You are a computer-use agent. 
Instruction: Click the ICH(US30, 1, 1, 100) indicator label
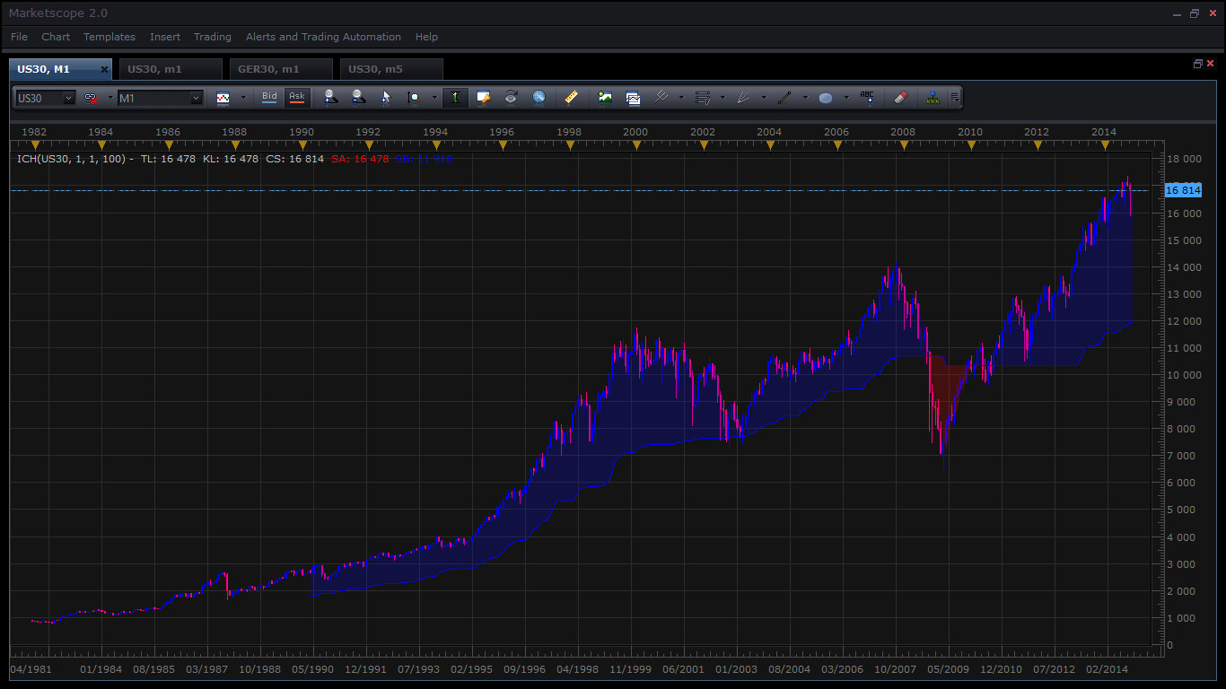tap(75, 159)
